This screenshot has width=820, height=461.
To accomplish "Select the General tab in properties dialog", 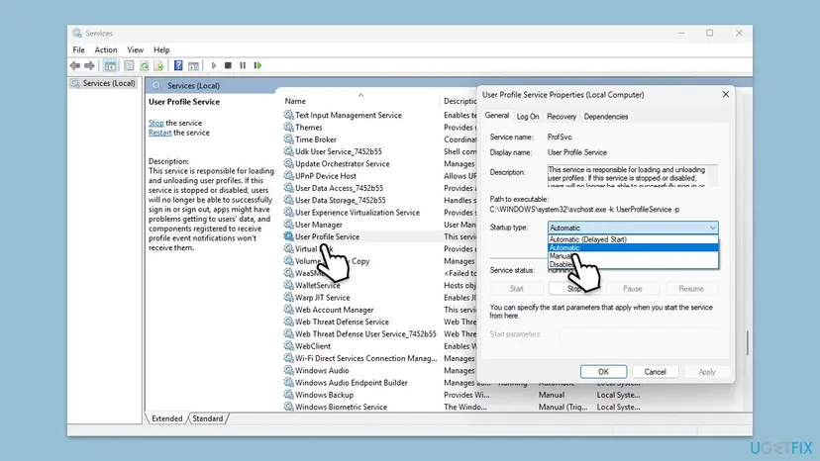I will point(497,116).
